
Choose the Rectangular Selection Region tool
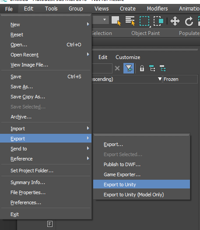[144, 21]
